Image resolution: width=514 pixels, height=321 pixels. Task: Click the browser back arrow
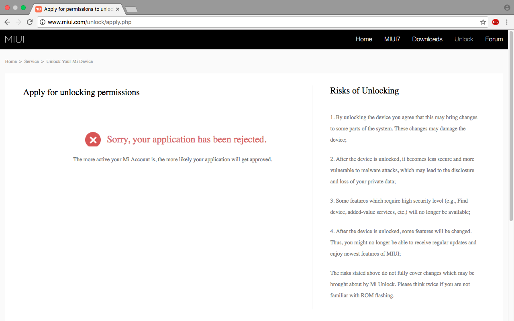(7, 22)
